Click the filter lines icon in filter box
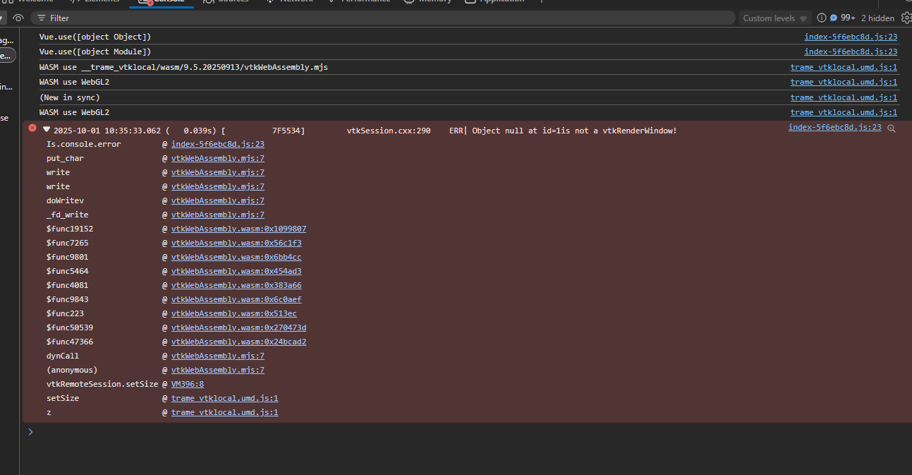The image size is (912, 475). [x=42, y=18]
